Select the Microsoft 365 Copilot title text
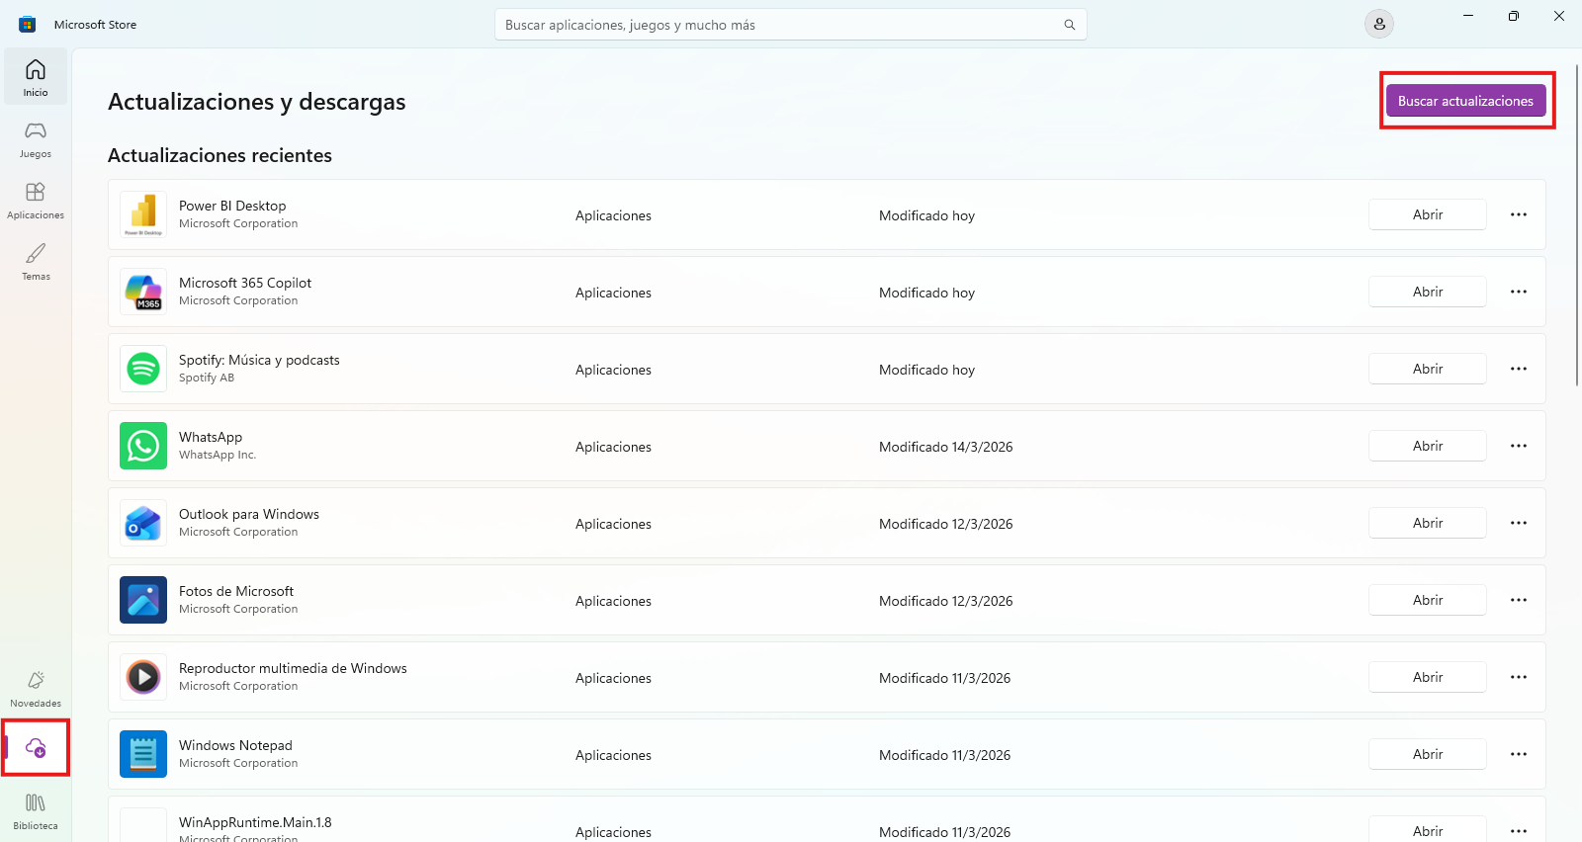The image size is (1582, 842). [x=245, y=283]
